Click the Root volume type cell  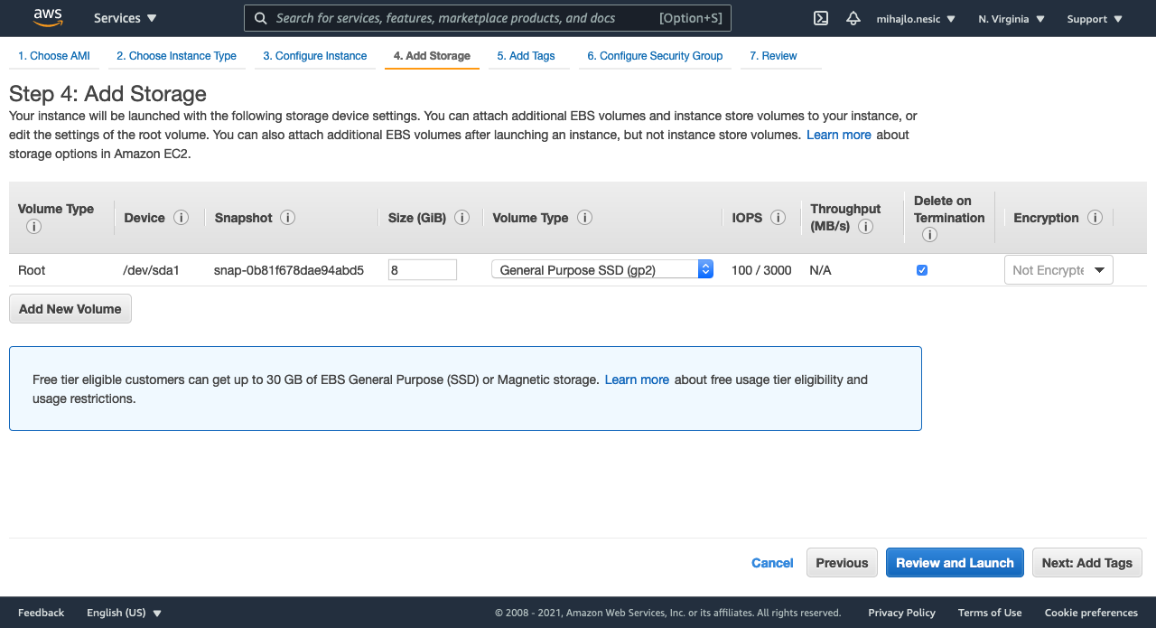(x=32, y=270)
